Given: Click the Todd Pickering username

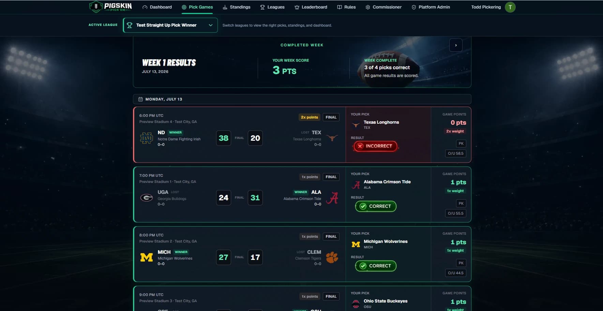Looking at the screenshot, I should coord(486,7).
